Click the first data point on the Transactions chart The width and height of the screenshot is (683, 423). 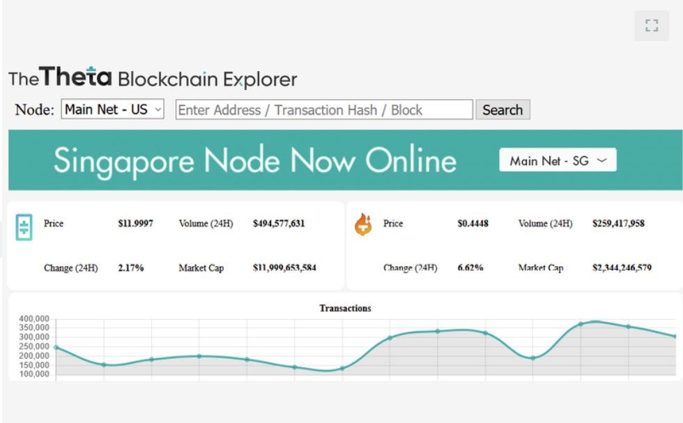point(56,347)
